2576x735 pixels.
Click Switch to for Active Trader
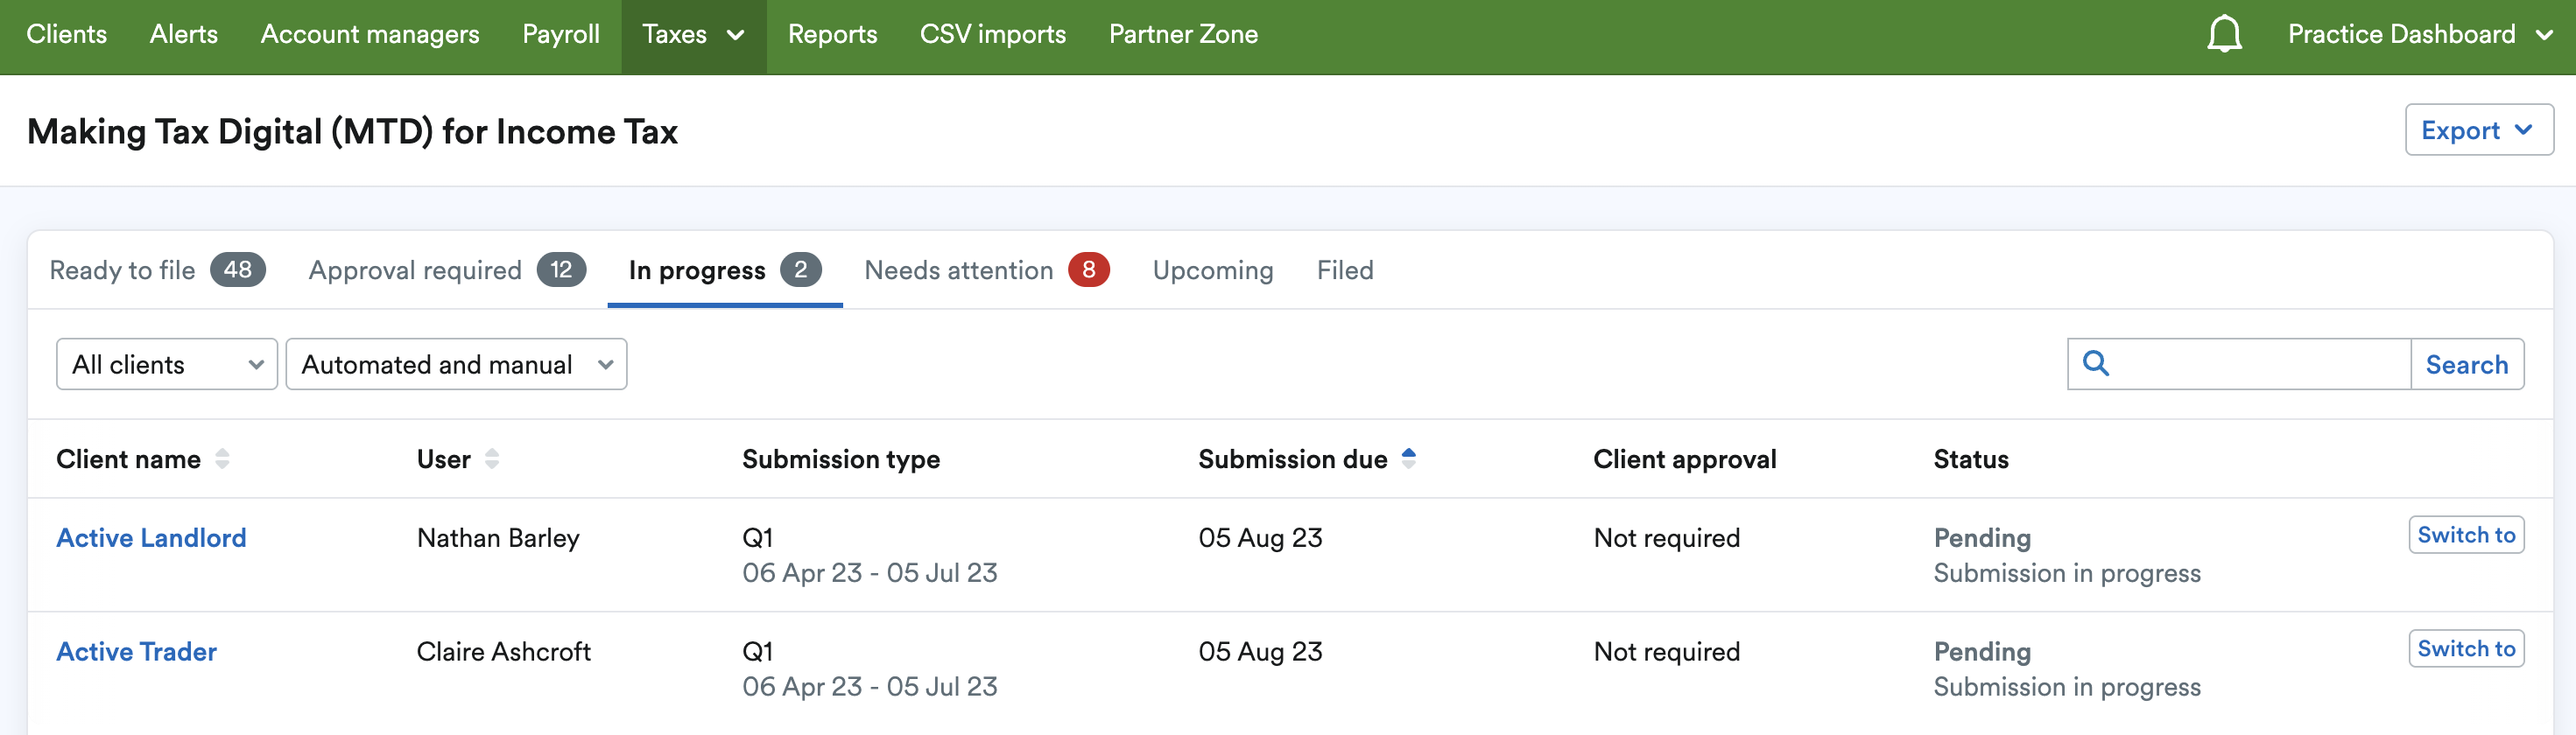2466,649
